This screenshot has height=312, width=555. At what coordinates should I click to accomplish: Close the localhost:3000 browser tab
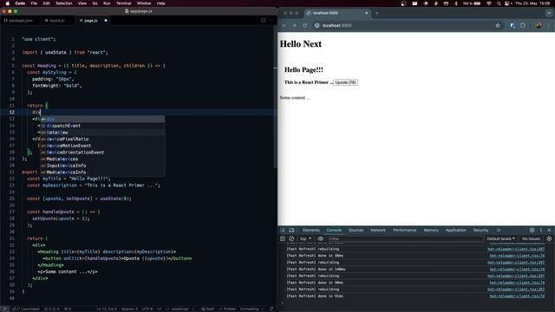367,13
